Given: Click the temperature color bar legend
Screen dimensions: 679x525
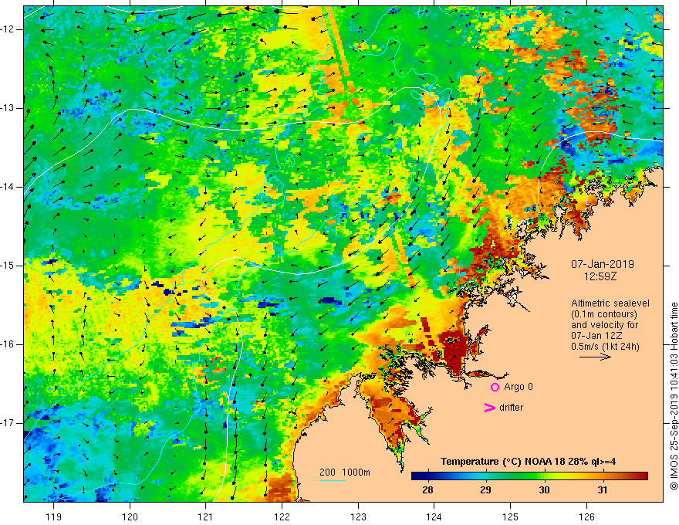Looking at the screenshot, I should click(529, 476).
